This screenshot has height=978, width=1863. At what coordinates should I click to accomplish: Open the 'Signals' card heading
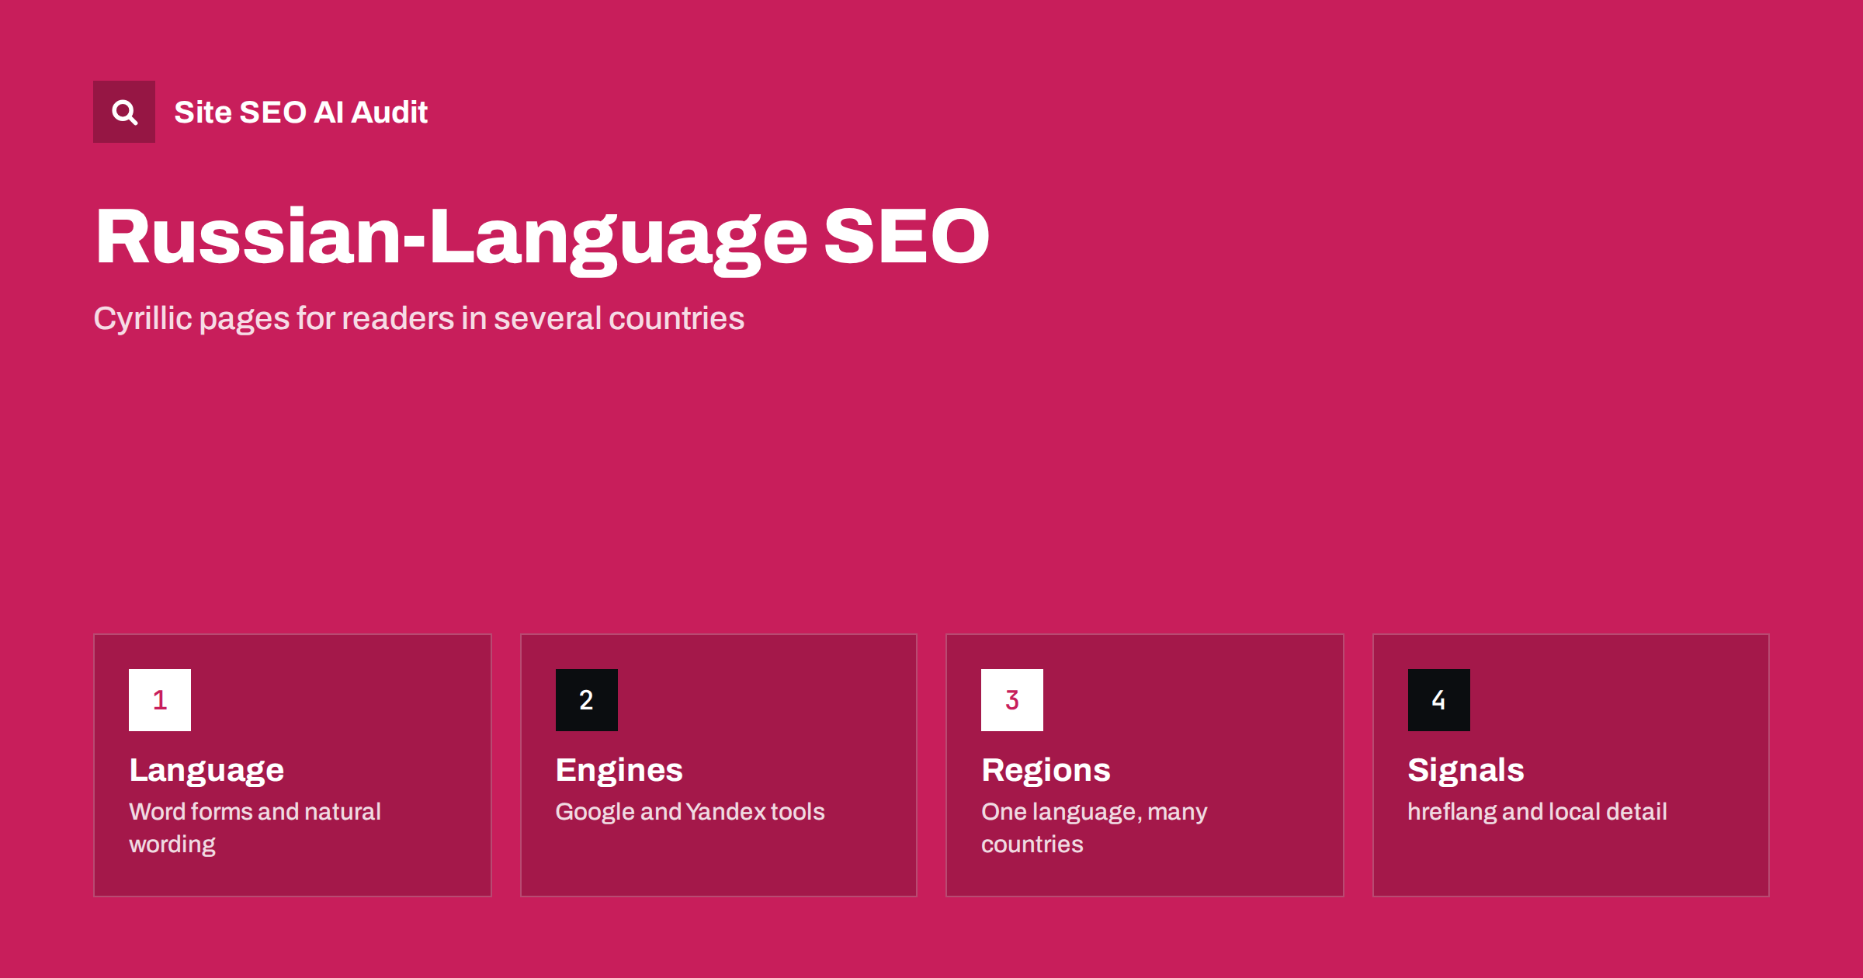pyautogui.click(x=1466, y=771)
